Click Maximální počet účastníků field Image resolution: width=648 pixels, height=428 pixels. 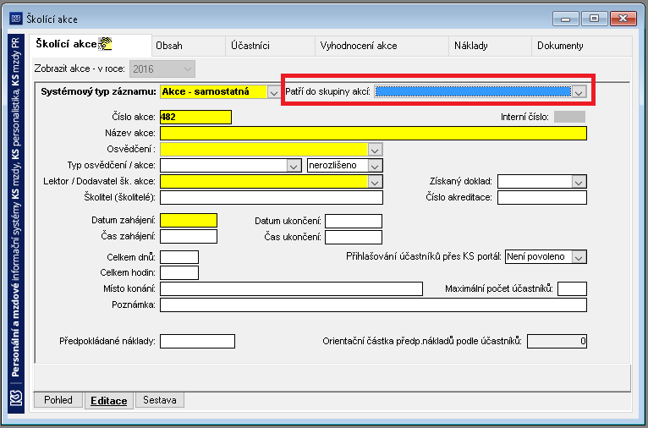572,288
